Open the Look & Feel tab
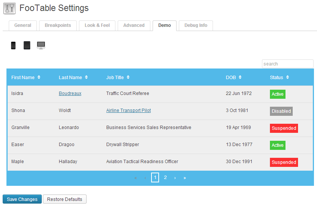Screen dimensions: 317x207 tap(97, 25)
